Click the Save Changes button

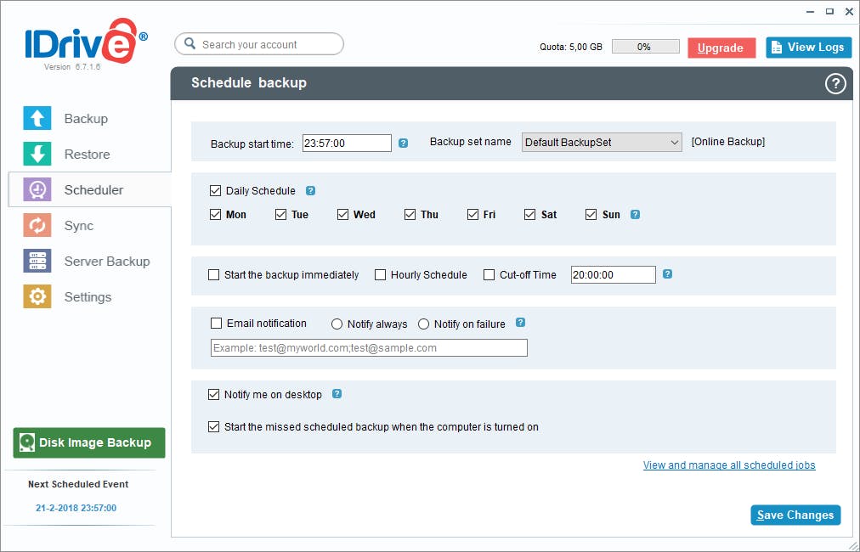(795, 515)
